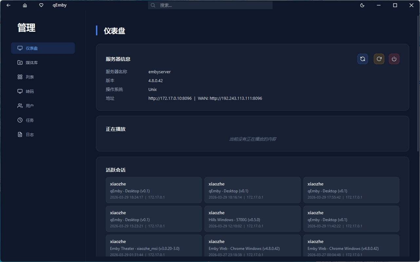Click the qEmby app title

[60, 5]
